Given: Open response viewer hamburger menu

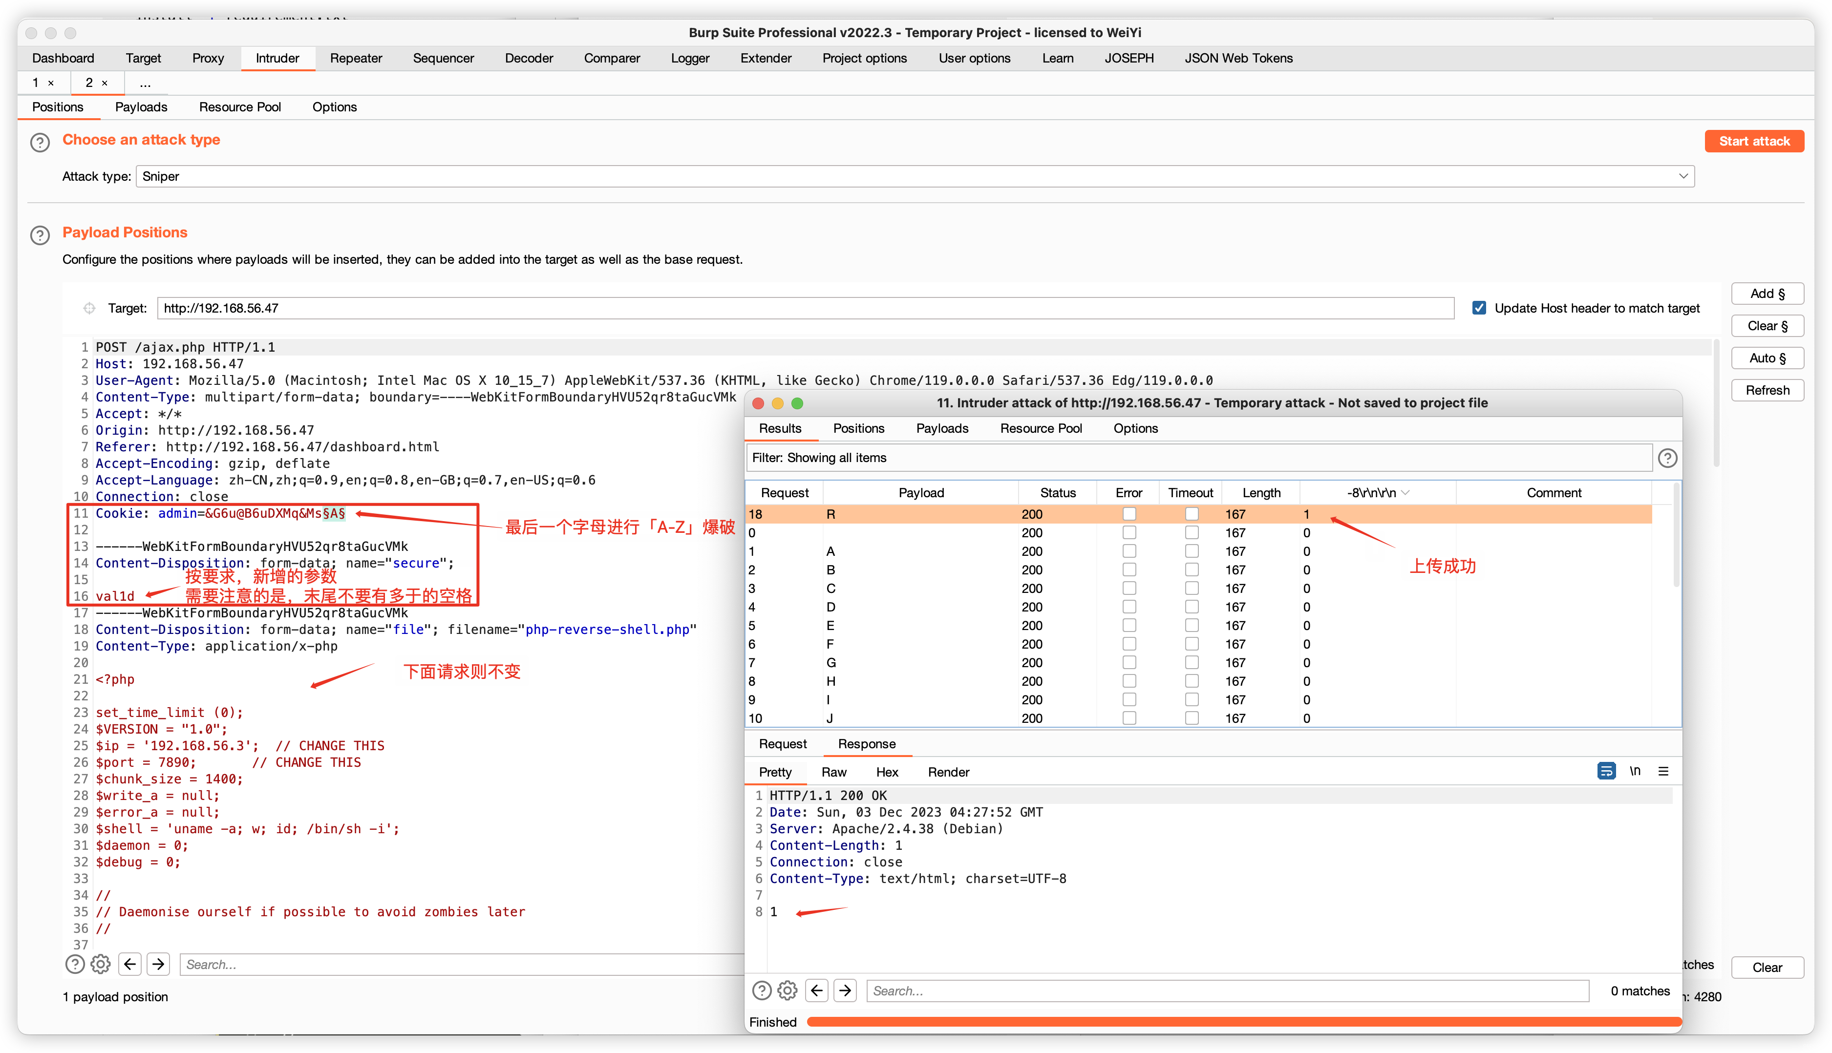Looking at the screenshot, I should [x=1663, y=771].
